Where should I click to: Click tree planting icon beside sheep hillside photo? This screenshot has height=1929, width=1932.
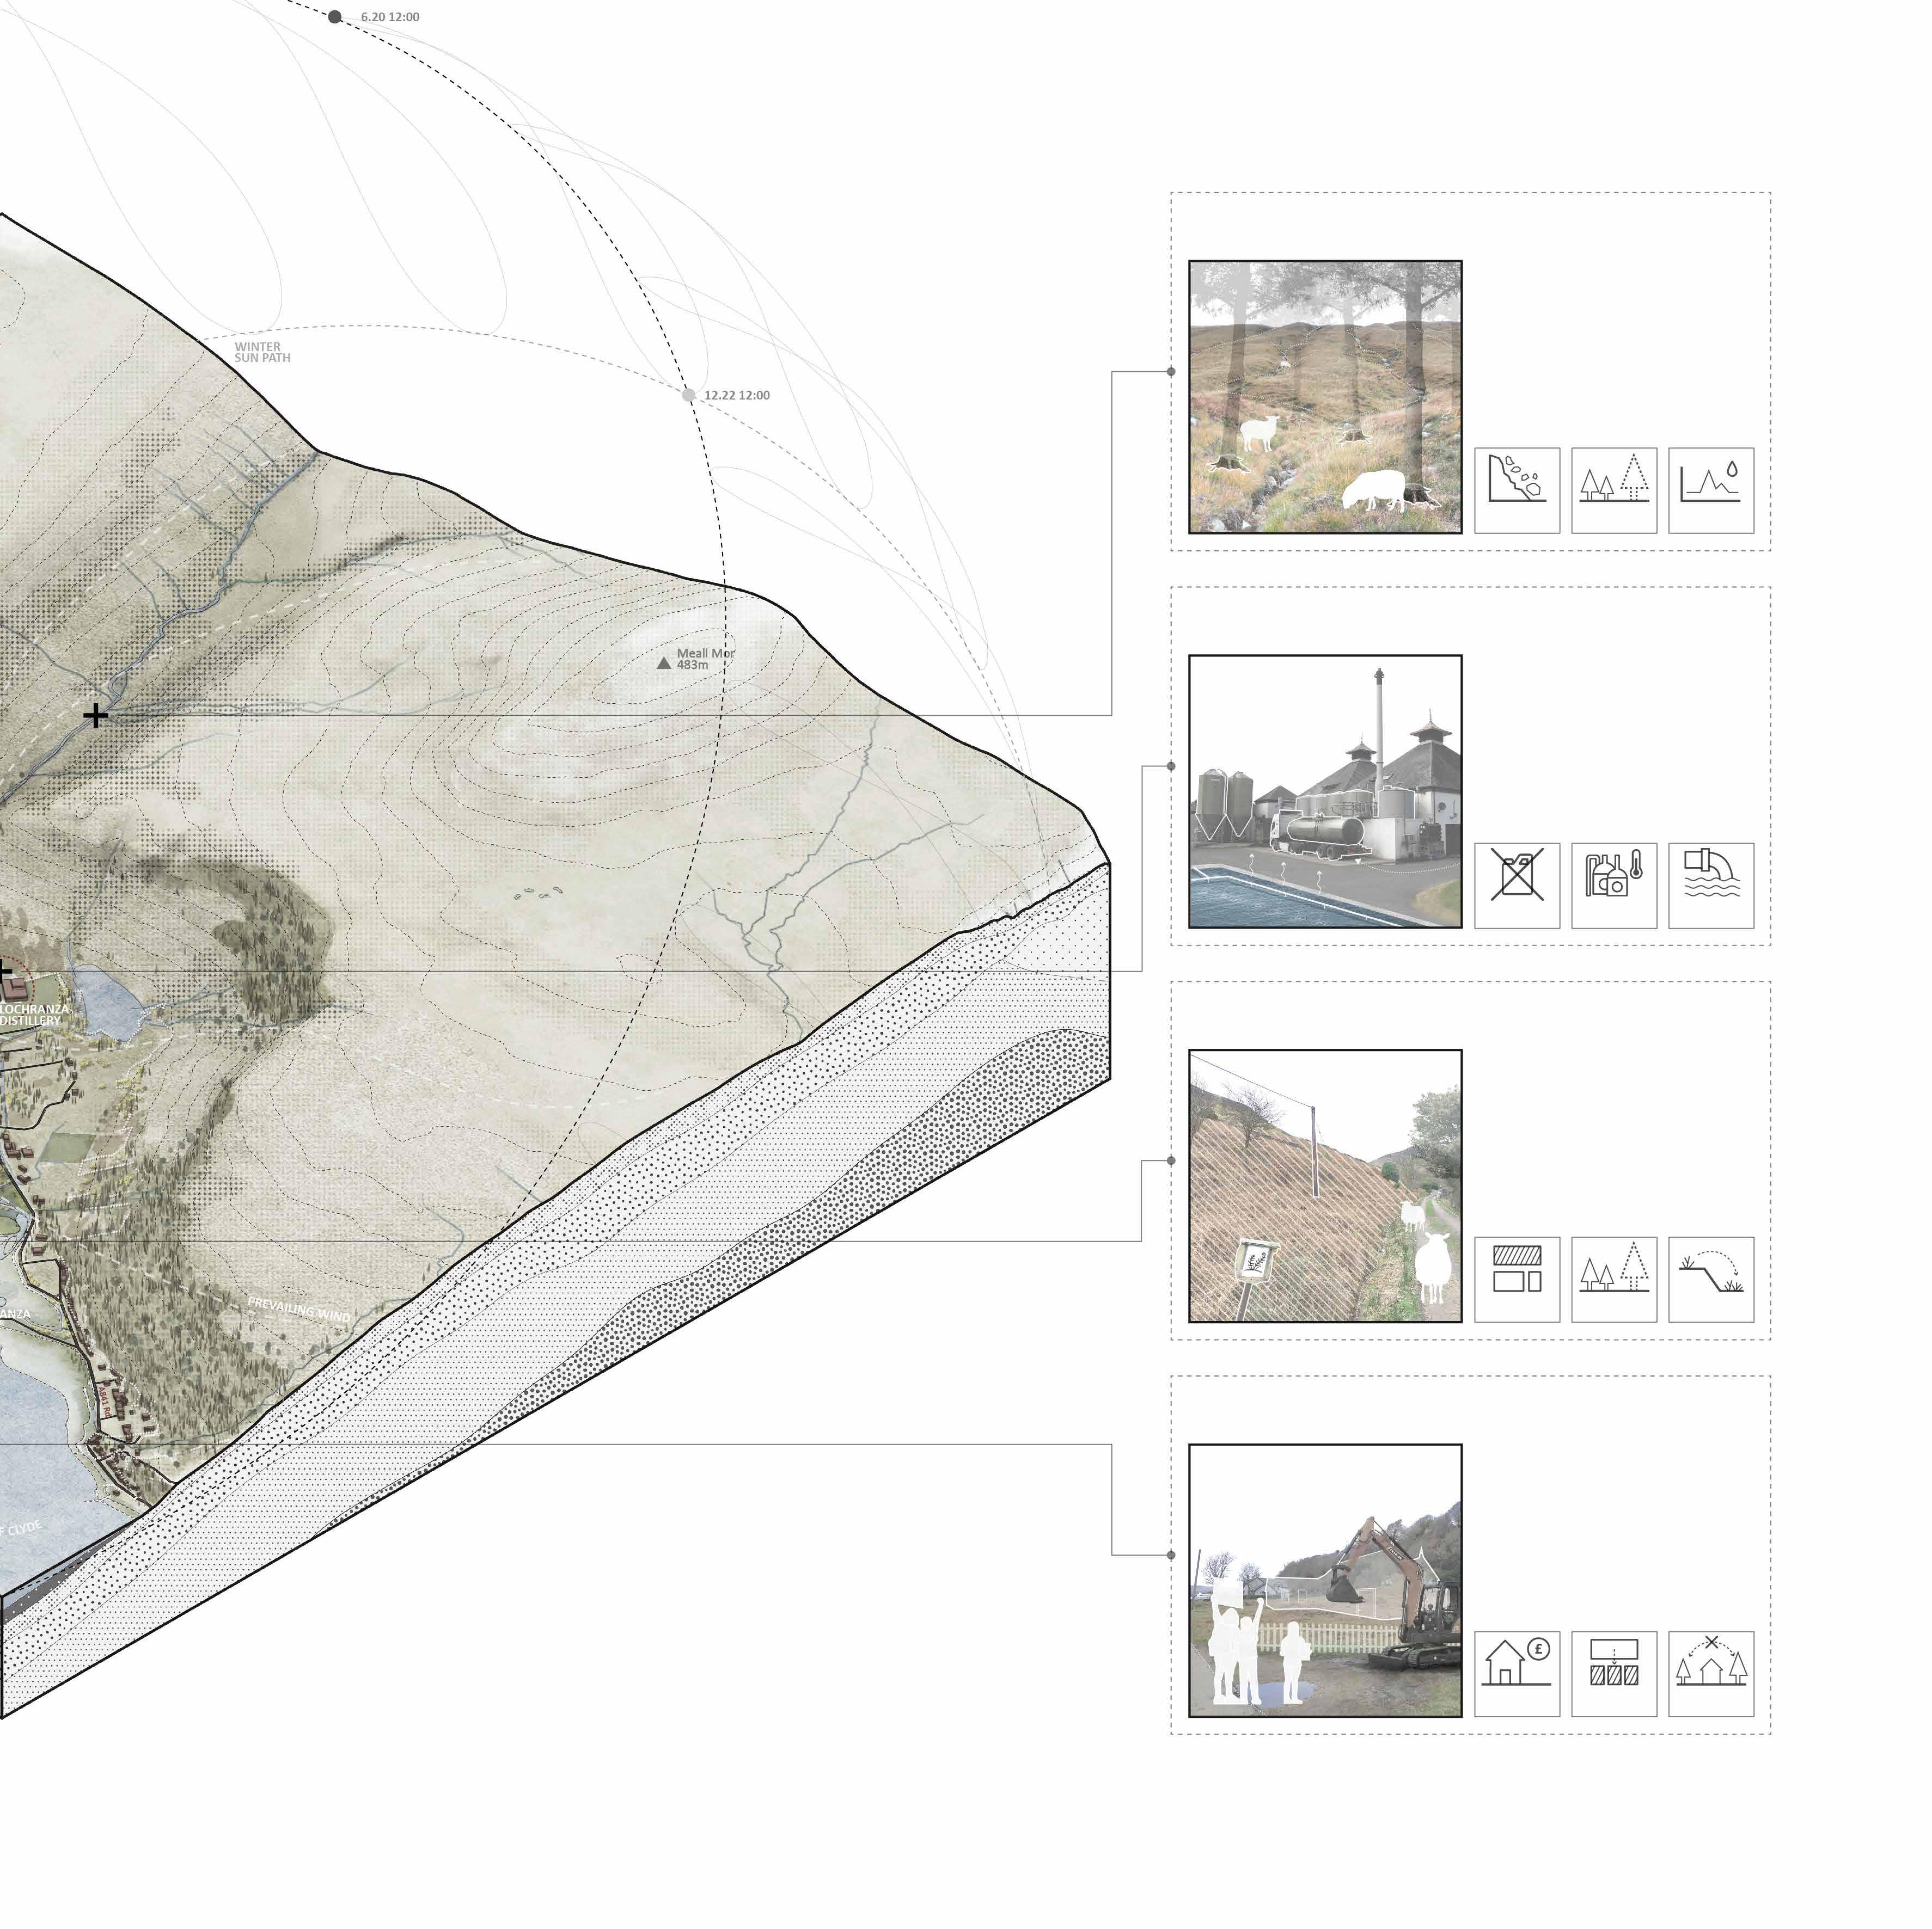pos(1613,490)
